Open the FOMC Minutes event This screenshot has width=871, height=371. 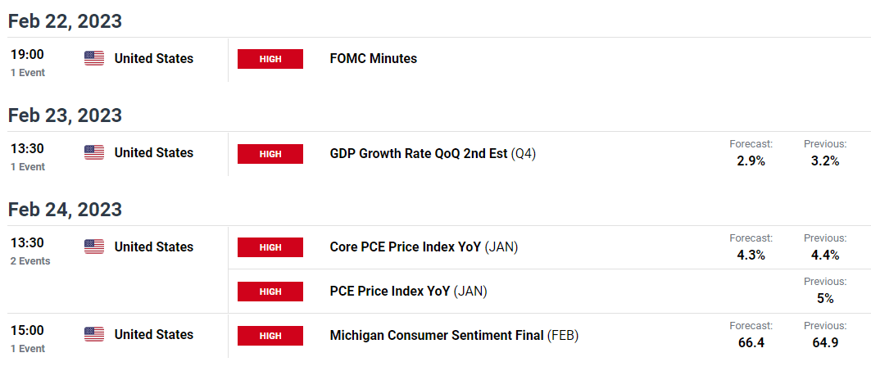tap(374, 58)
